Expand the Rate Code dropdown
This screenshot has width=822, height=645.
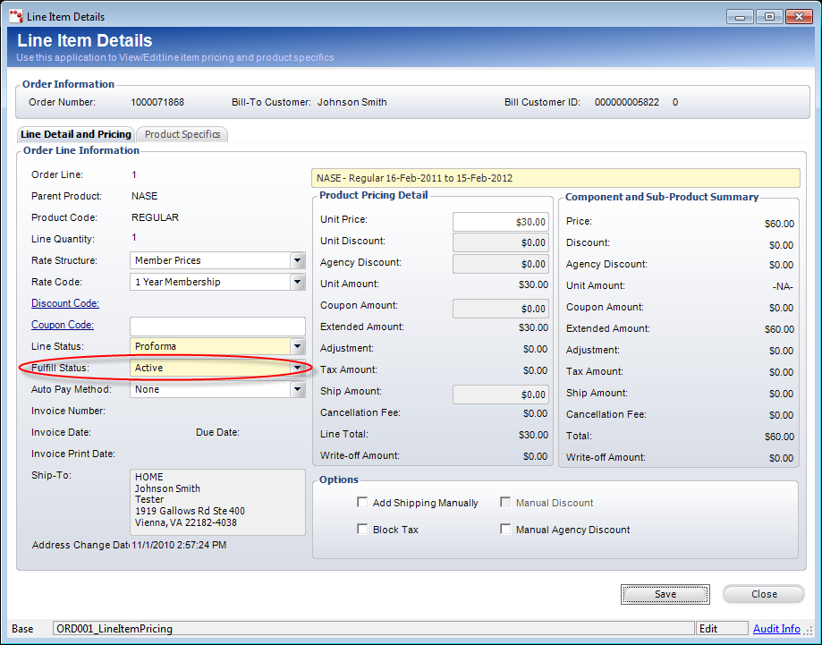pos(297,282)
